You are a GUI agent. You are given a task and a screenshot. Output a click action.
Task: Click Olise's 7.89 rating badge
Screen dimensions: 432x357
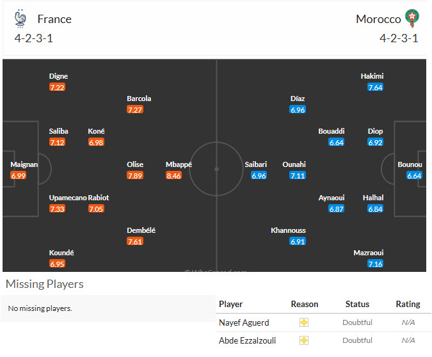click(135, 175)
